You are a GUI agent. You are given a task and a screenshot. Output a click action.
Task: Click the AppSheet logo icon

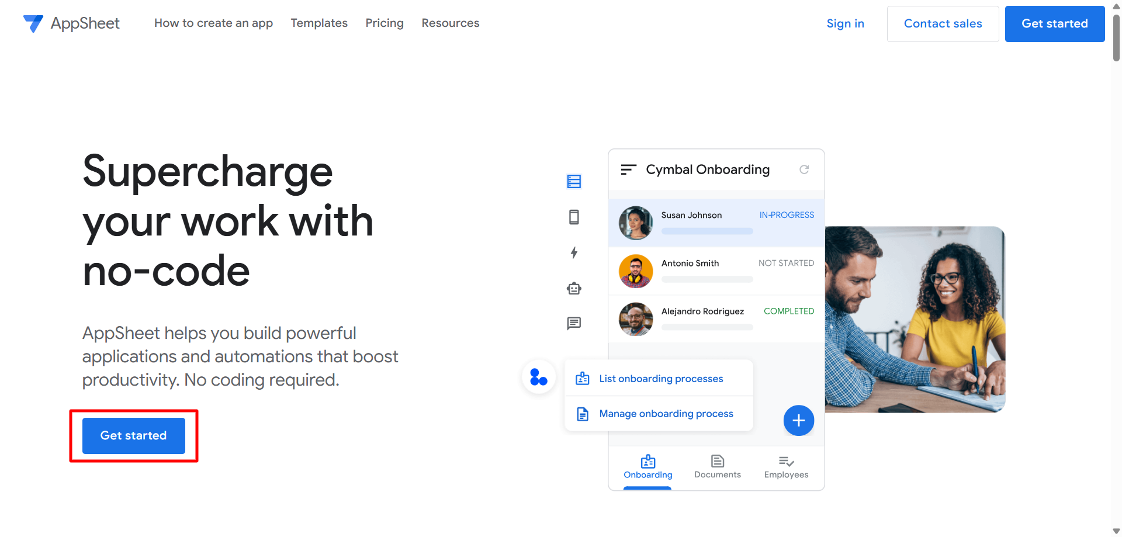click(33, 23)
